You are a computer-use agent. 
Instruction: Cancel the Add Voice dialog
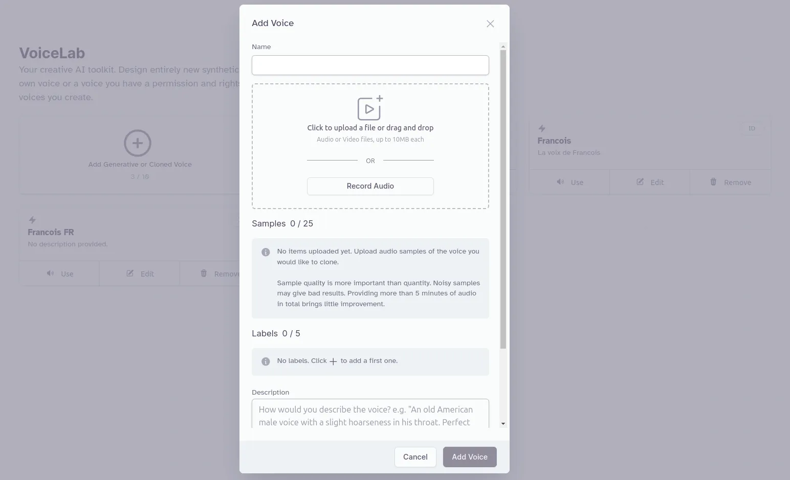coord(415,457)
